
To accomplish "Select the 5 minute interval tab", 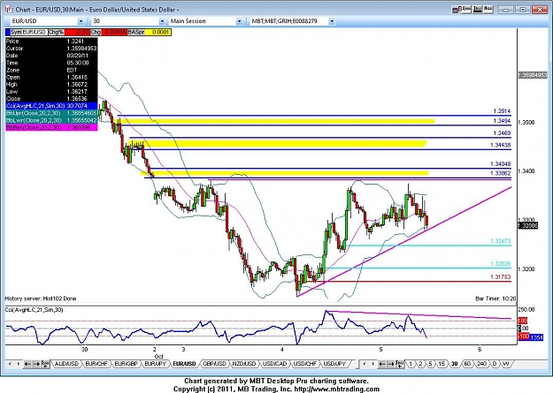I will pyautogui.click(x=430, y=364).
